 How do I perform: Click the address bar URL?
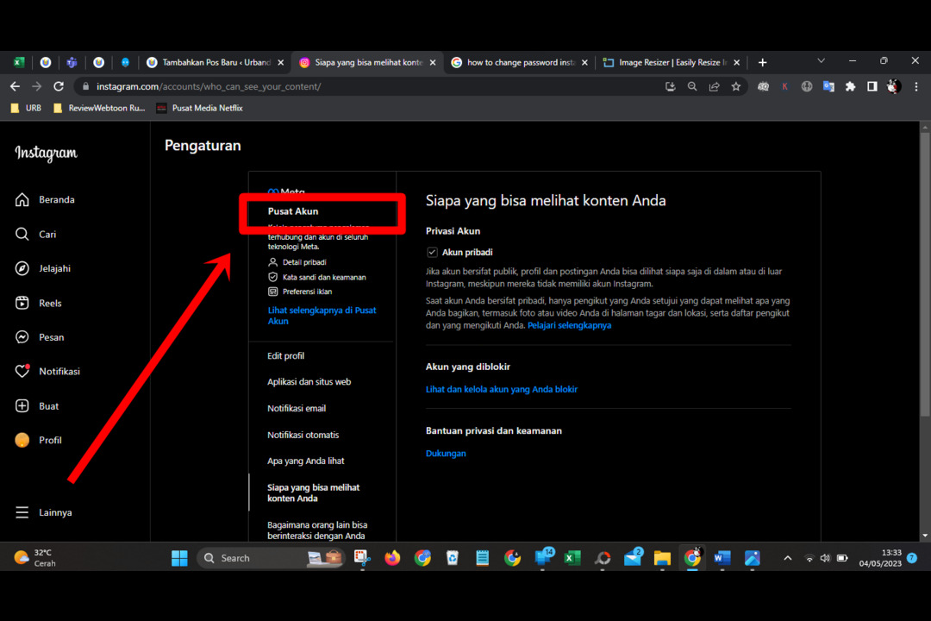[209, 87]
